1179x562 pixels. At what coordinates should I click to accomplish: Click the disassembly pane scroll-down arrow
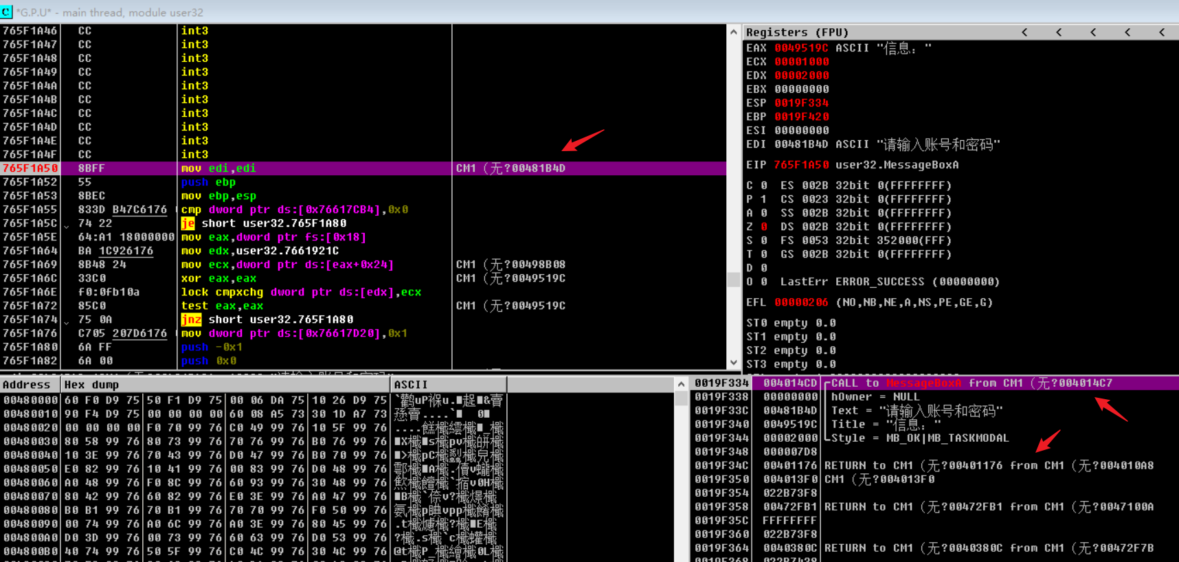(x=733, y=362)
